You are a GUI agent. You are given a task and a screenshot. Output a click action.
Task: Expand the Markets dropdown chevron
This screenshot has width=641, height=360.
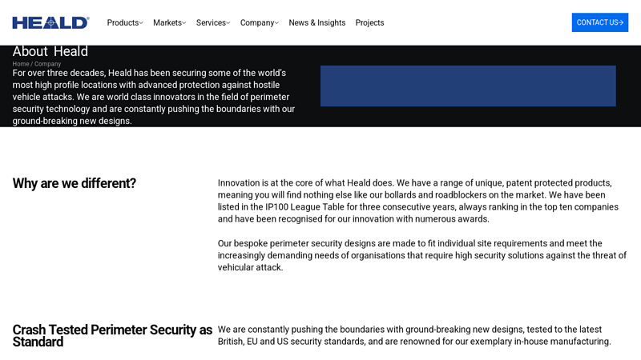point(184,23)
